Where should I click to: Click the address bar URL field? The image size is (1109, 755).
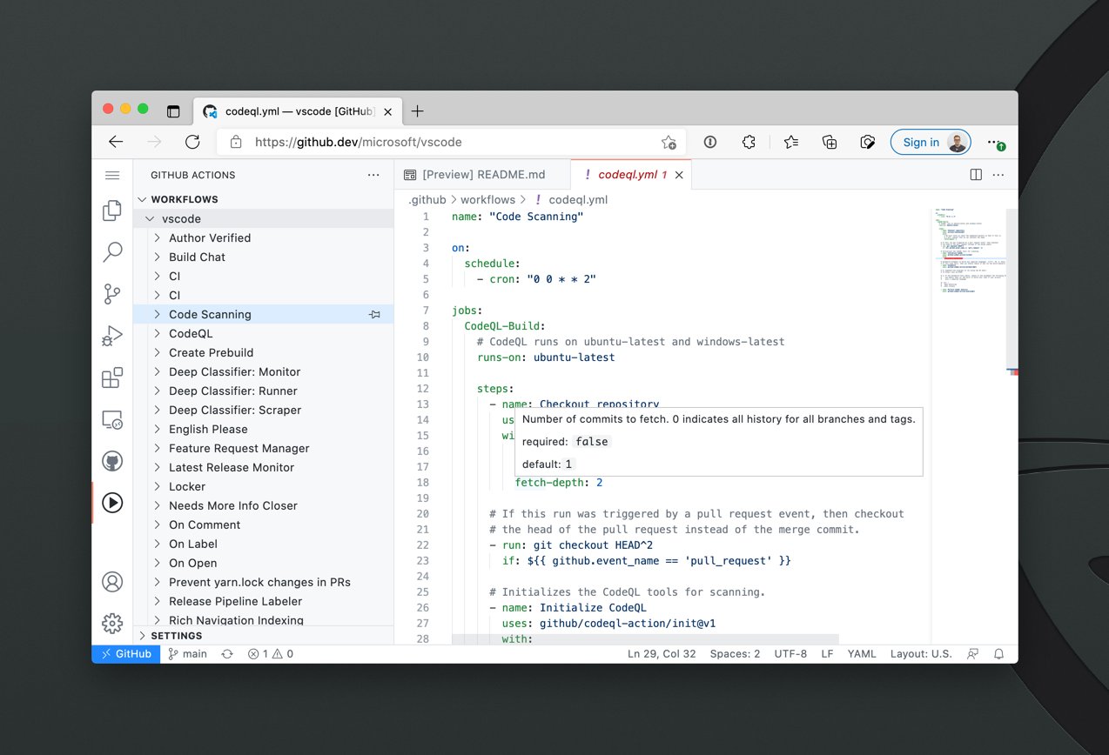[451, 142]
